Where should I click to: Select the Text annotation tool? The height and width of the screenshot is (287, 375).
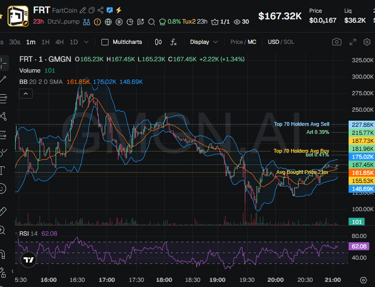[2, 171]
